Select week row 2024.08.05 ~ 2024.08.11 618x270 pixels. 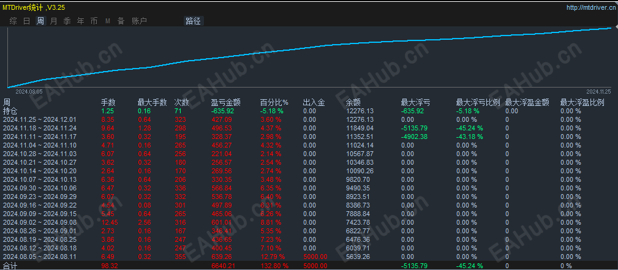[39, 257]
